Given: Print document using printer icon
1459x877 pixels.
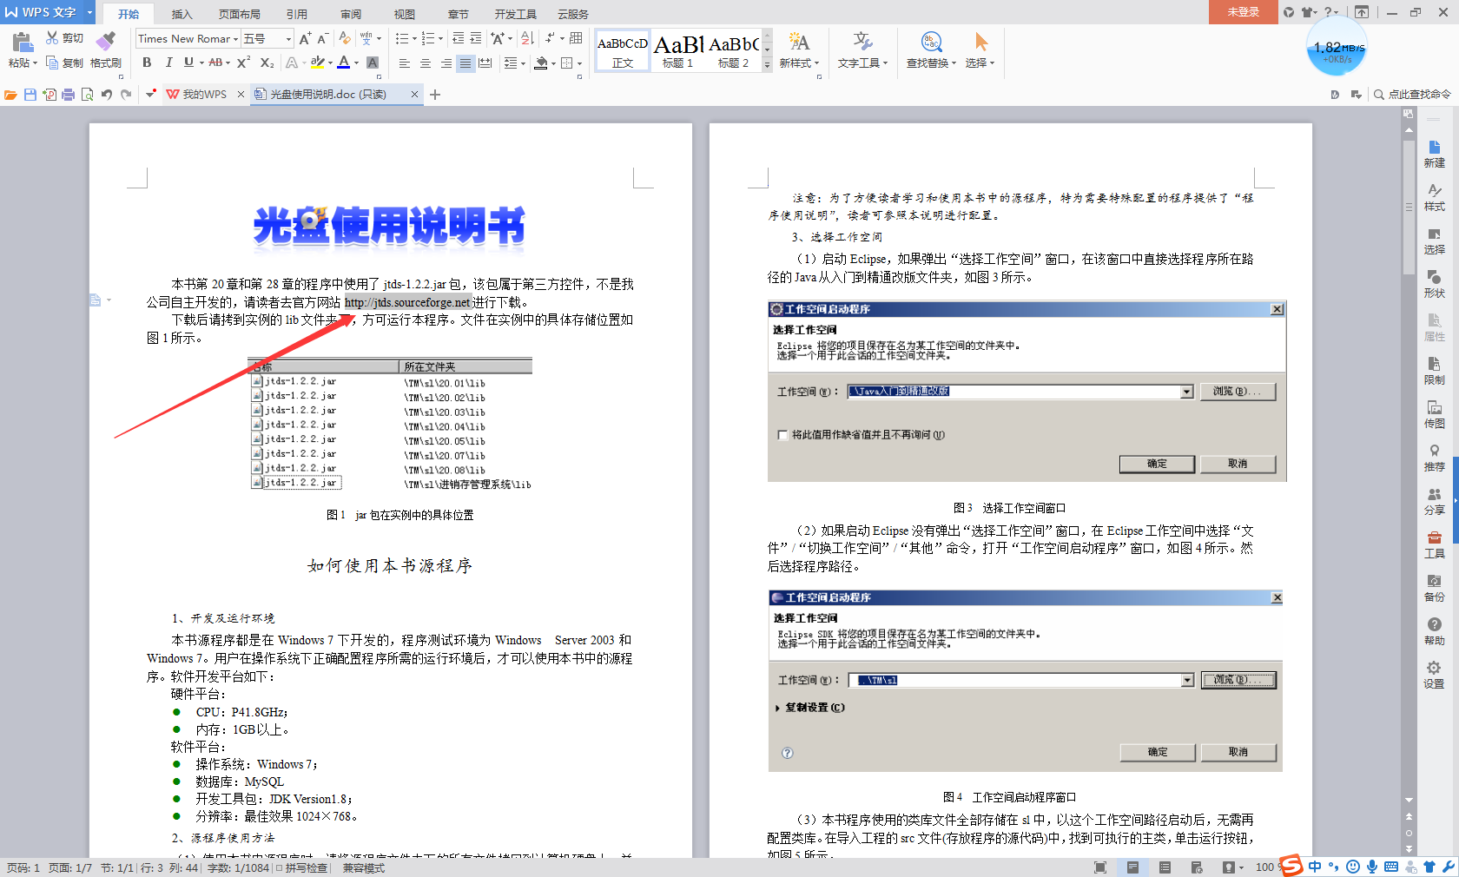Looking at the screenshot, I should coord(68,95).
